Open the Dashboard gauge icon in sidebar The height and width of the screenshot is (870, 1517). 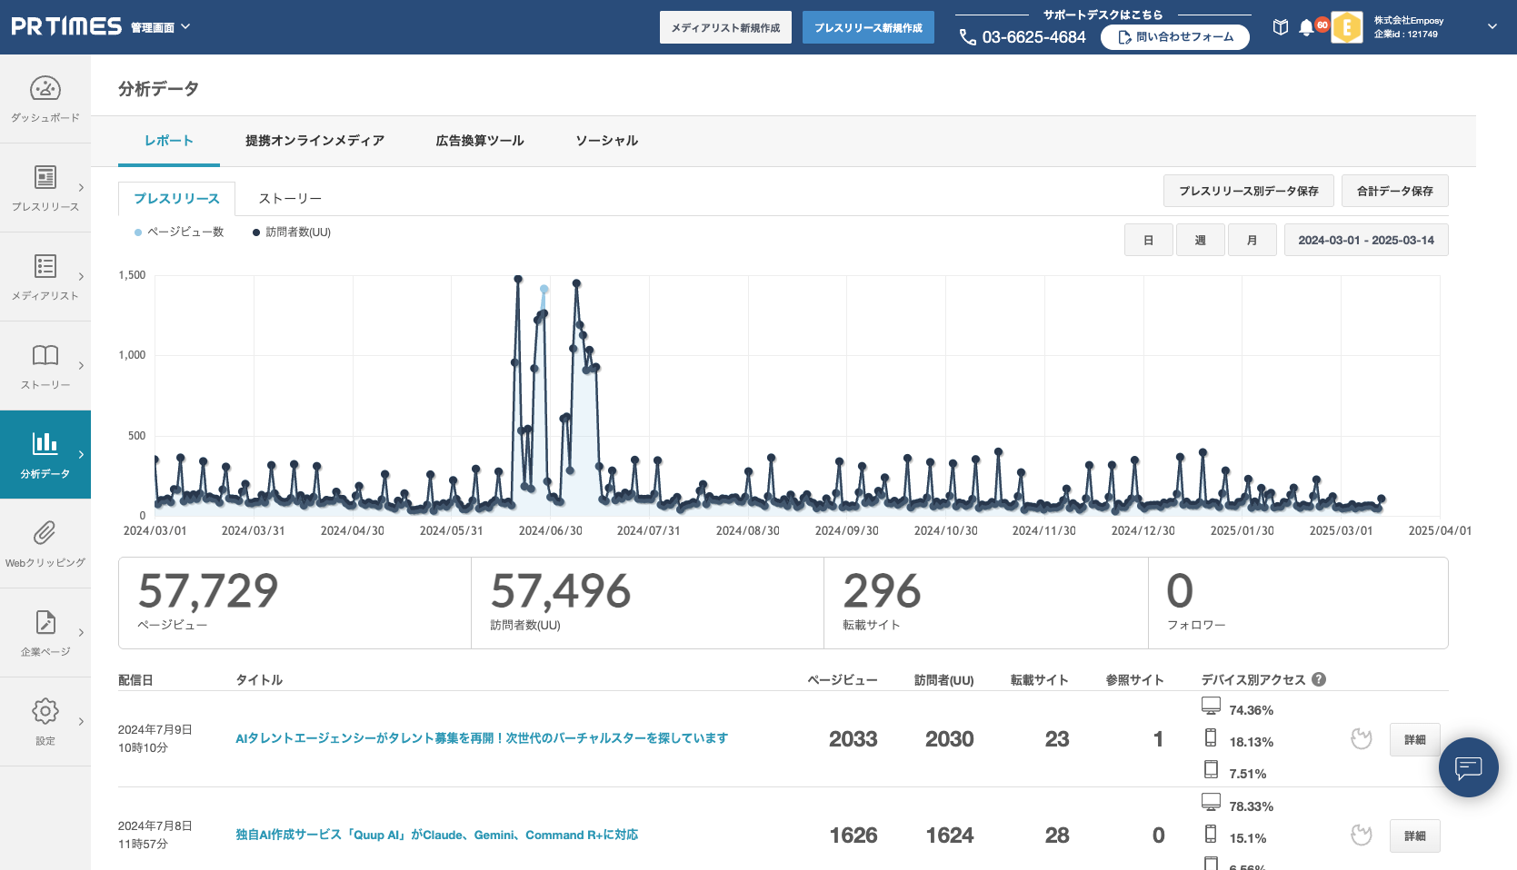point(45,89)
